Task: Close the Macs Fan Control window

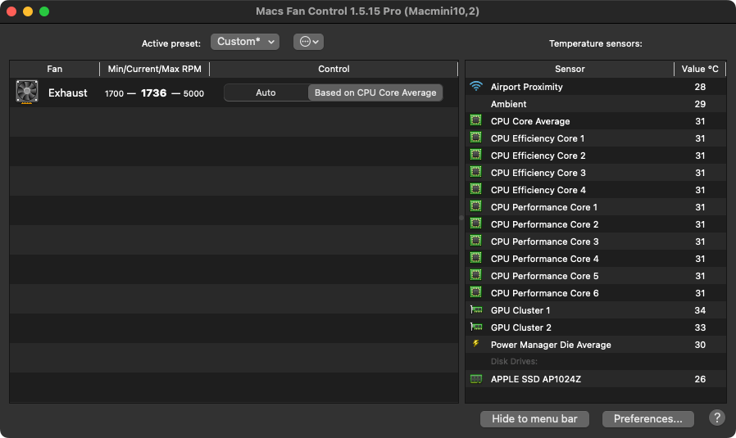Action: tap(11, 11)
